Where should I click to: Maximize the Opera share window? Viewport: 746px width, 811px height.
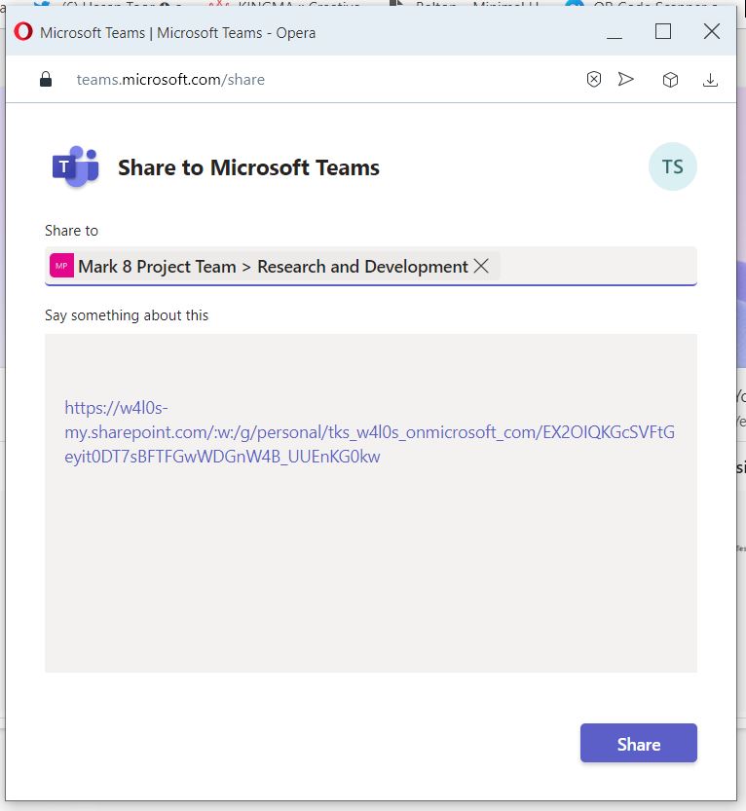(x=662, y=31)
